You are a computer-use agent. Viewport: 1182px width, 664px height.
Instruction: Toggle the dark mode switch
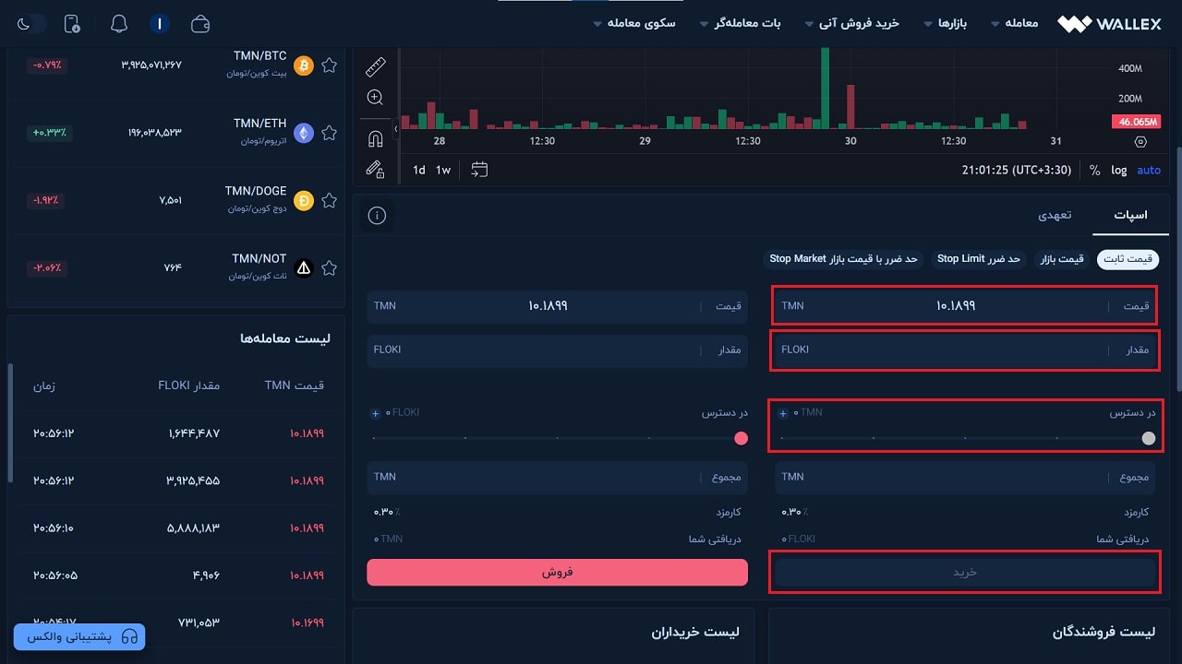pos(32,24)
